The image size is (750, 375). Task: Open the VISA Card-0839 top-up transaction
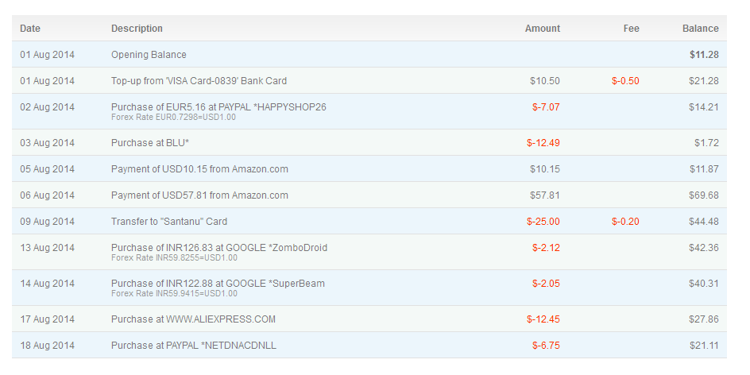click(199, 81)
